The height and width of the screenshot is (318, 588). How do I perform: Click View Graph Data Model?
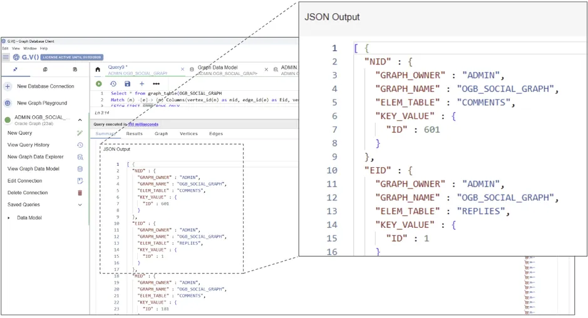(33, 169)
